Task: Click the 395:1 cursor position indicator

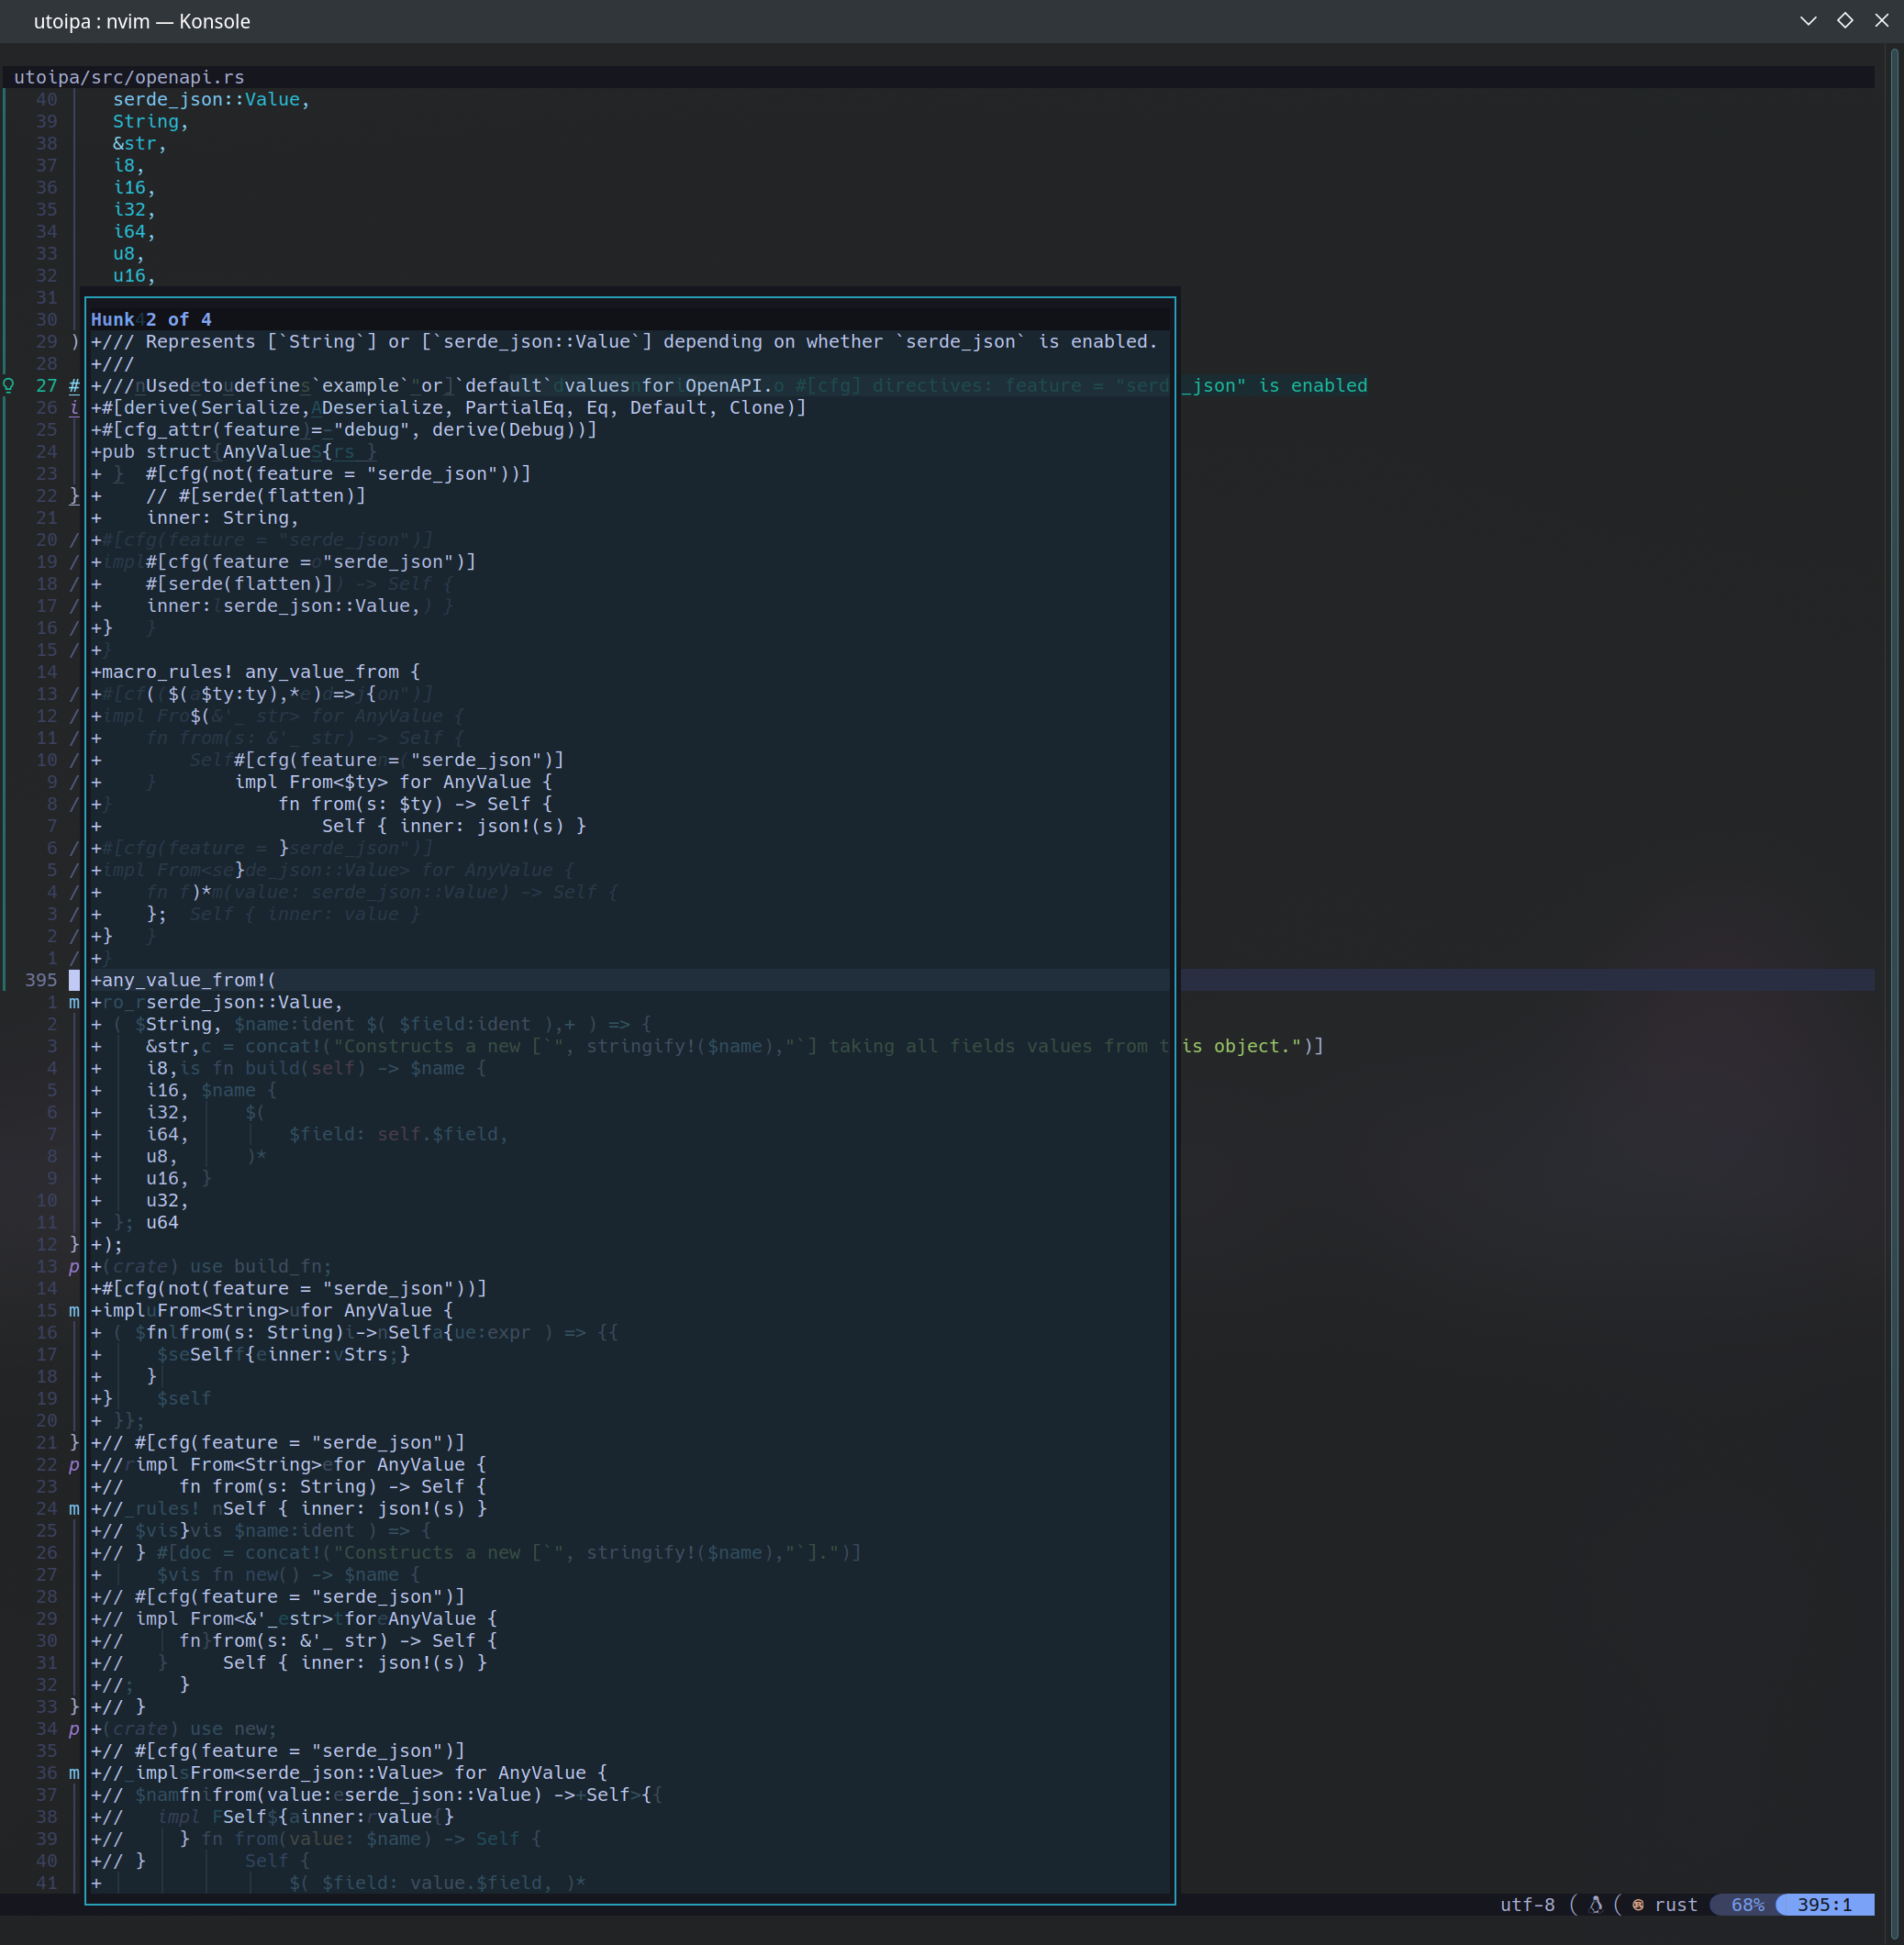Action: click(x=1824, y=1904)
